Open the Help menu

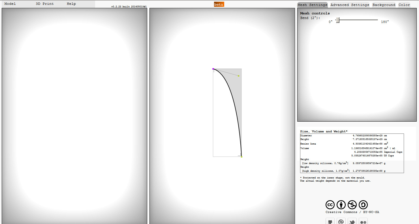click(x=71, y=4)
